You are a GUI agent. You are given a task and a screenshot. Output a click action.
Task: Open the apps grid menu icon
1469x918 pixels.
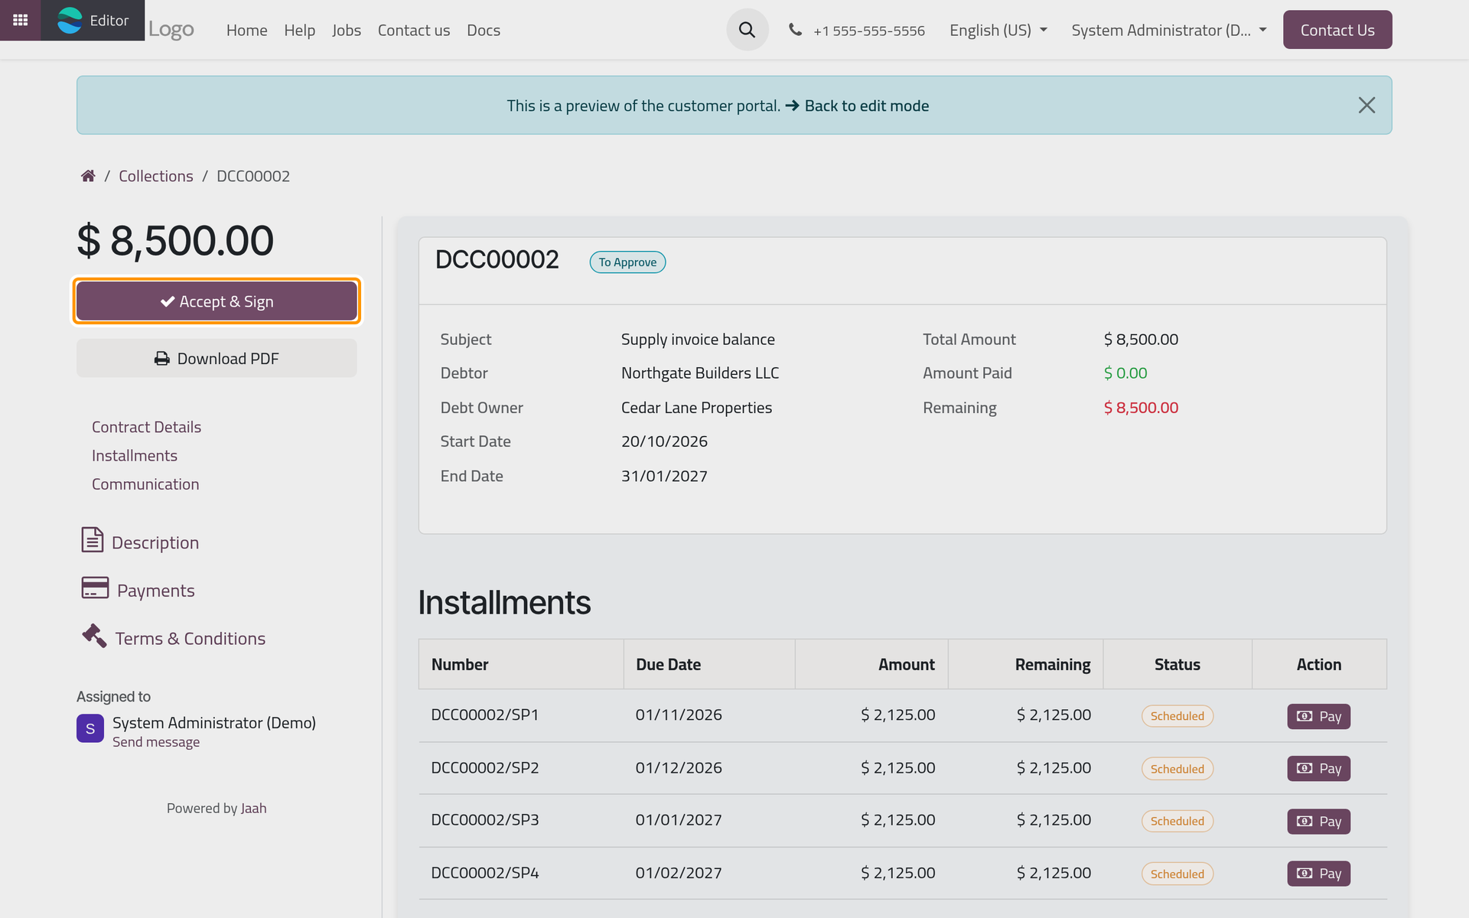click(x=21, y=21)
